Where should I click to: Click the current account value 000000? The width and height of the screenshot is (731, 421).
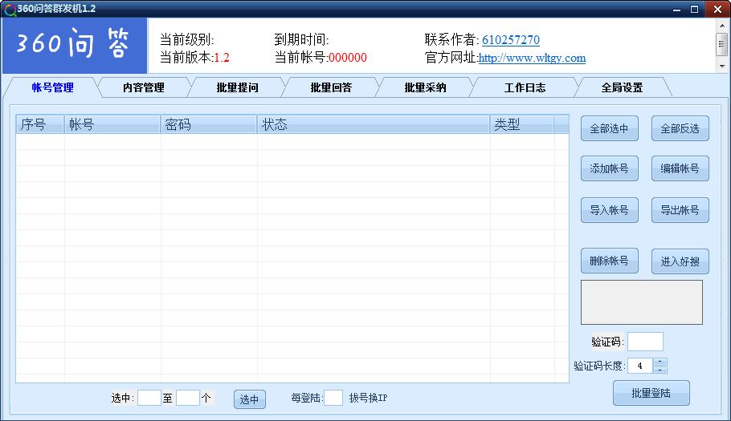348,58
